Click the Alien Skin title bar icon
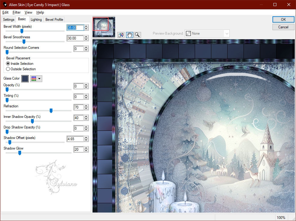The width and height of the screenshot is (296, 221). (5, 5)
